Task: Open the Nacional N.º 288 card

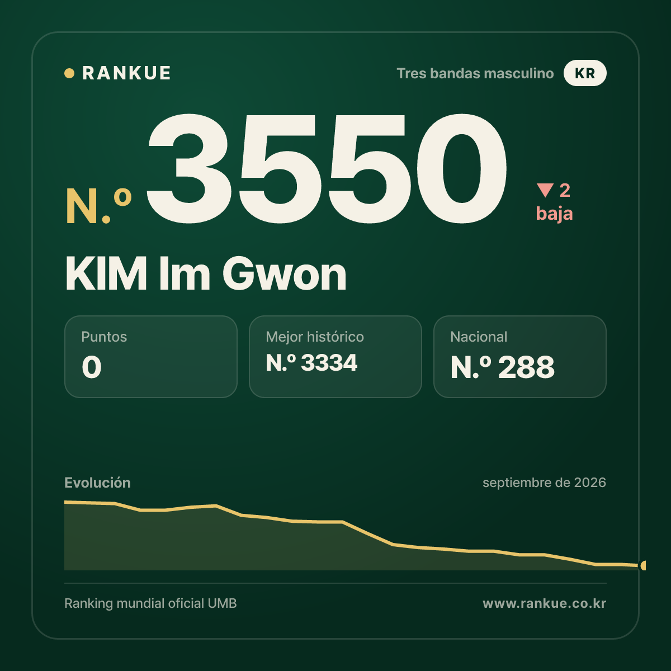Action: [520, 357]
